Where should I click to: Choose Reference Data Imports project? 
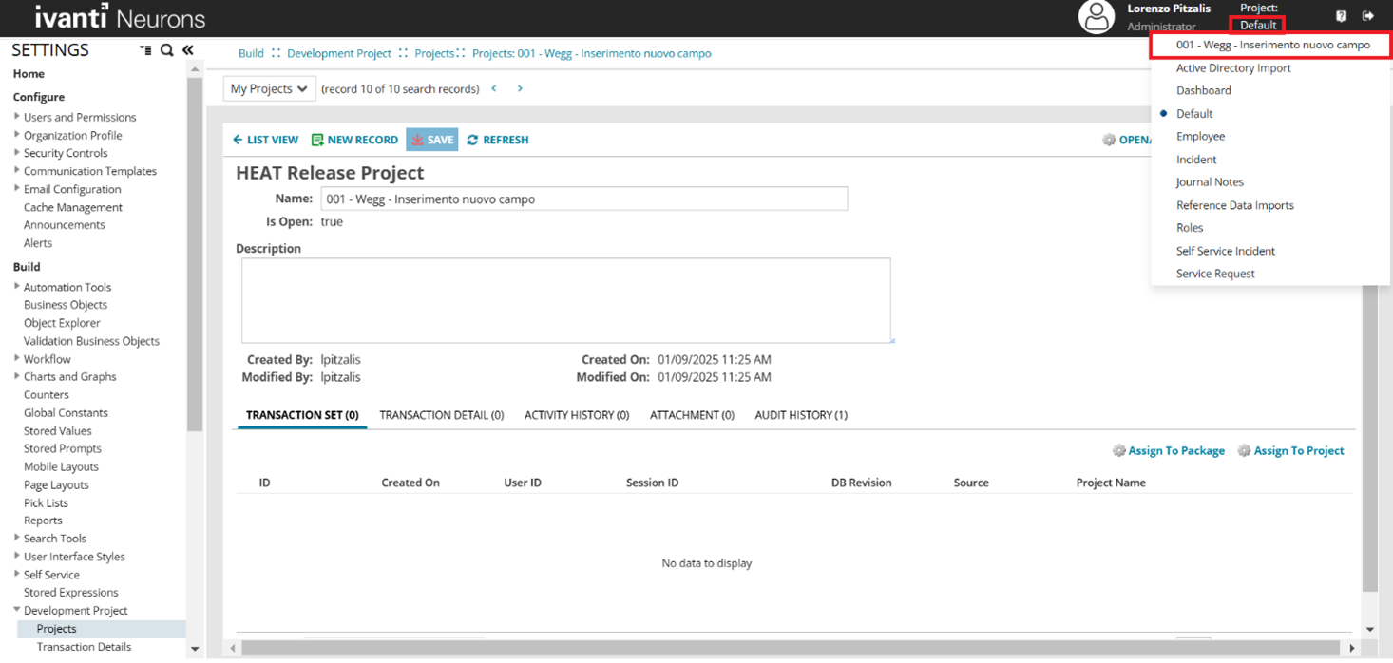pyautogui.click(x=1234, y=205)
